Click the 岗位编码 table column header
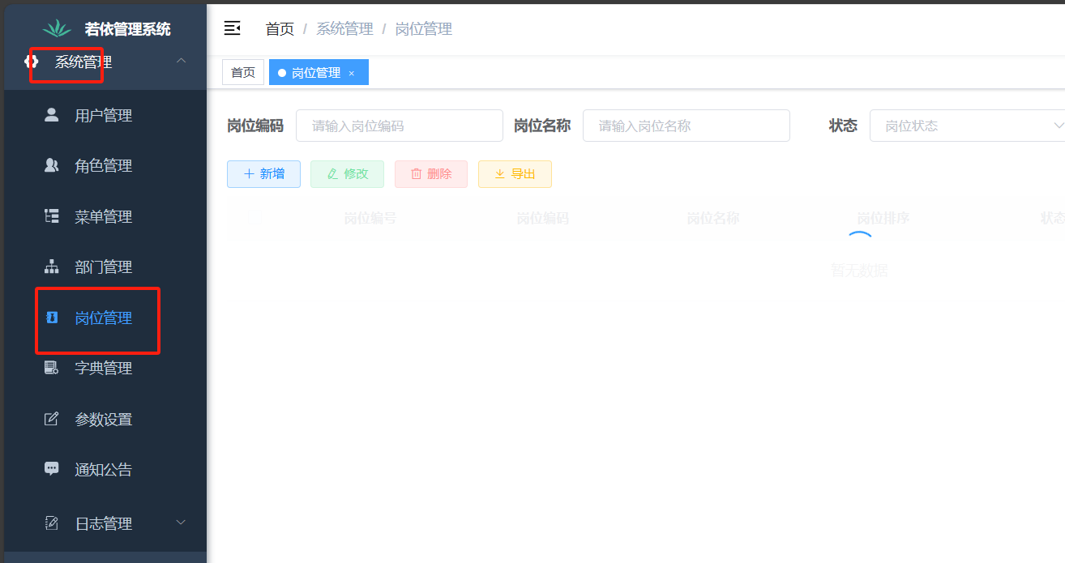The image size is (1065, 563). point(542,218)
